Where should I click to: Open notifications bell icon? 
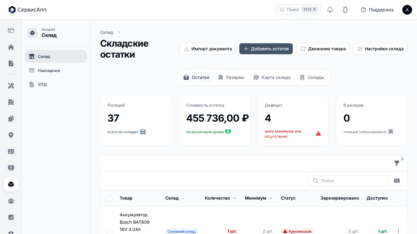[x=330, y=10]
